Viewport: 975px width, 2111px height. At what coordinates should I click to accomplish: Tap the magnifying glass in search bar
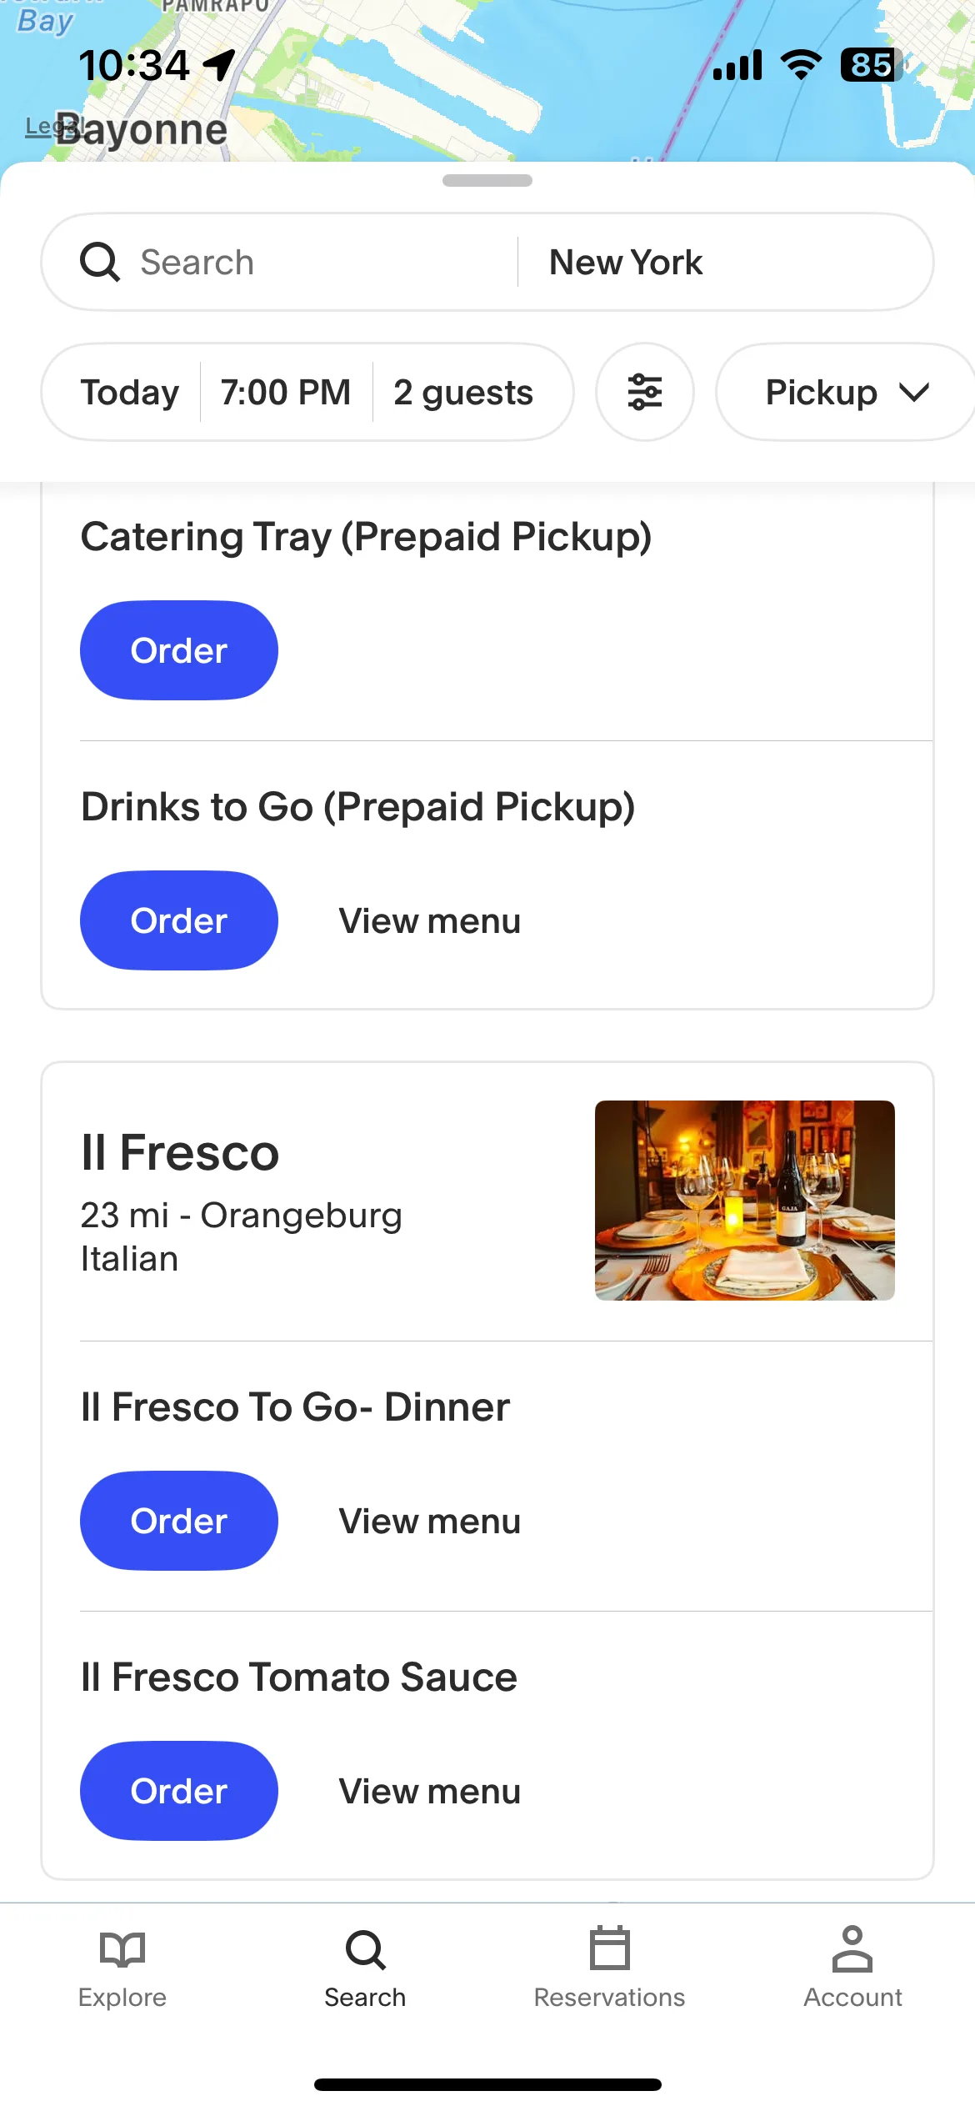[100, 262]
